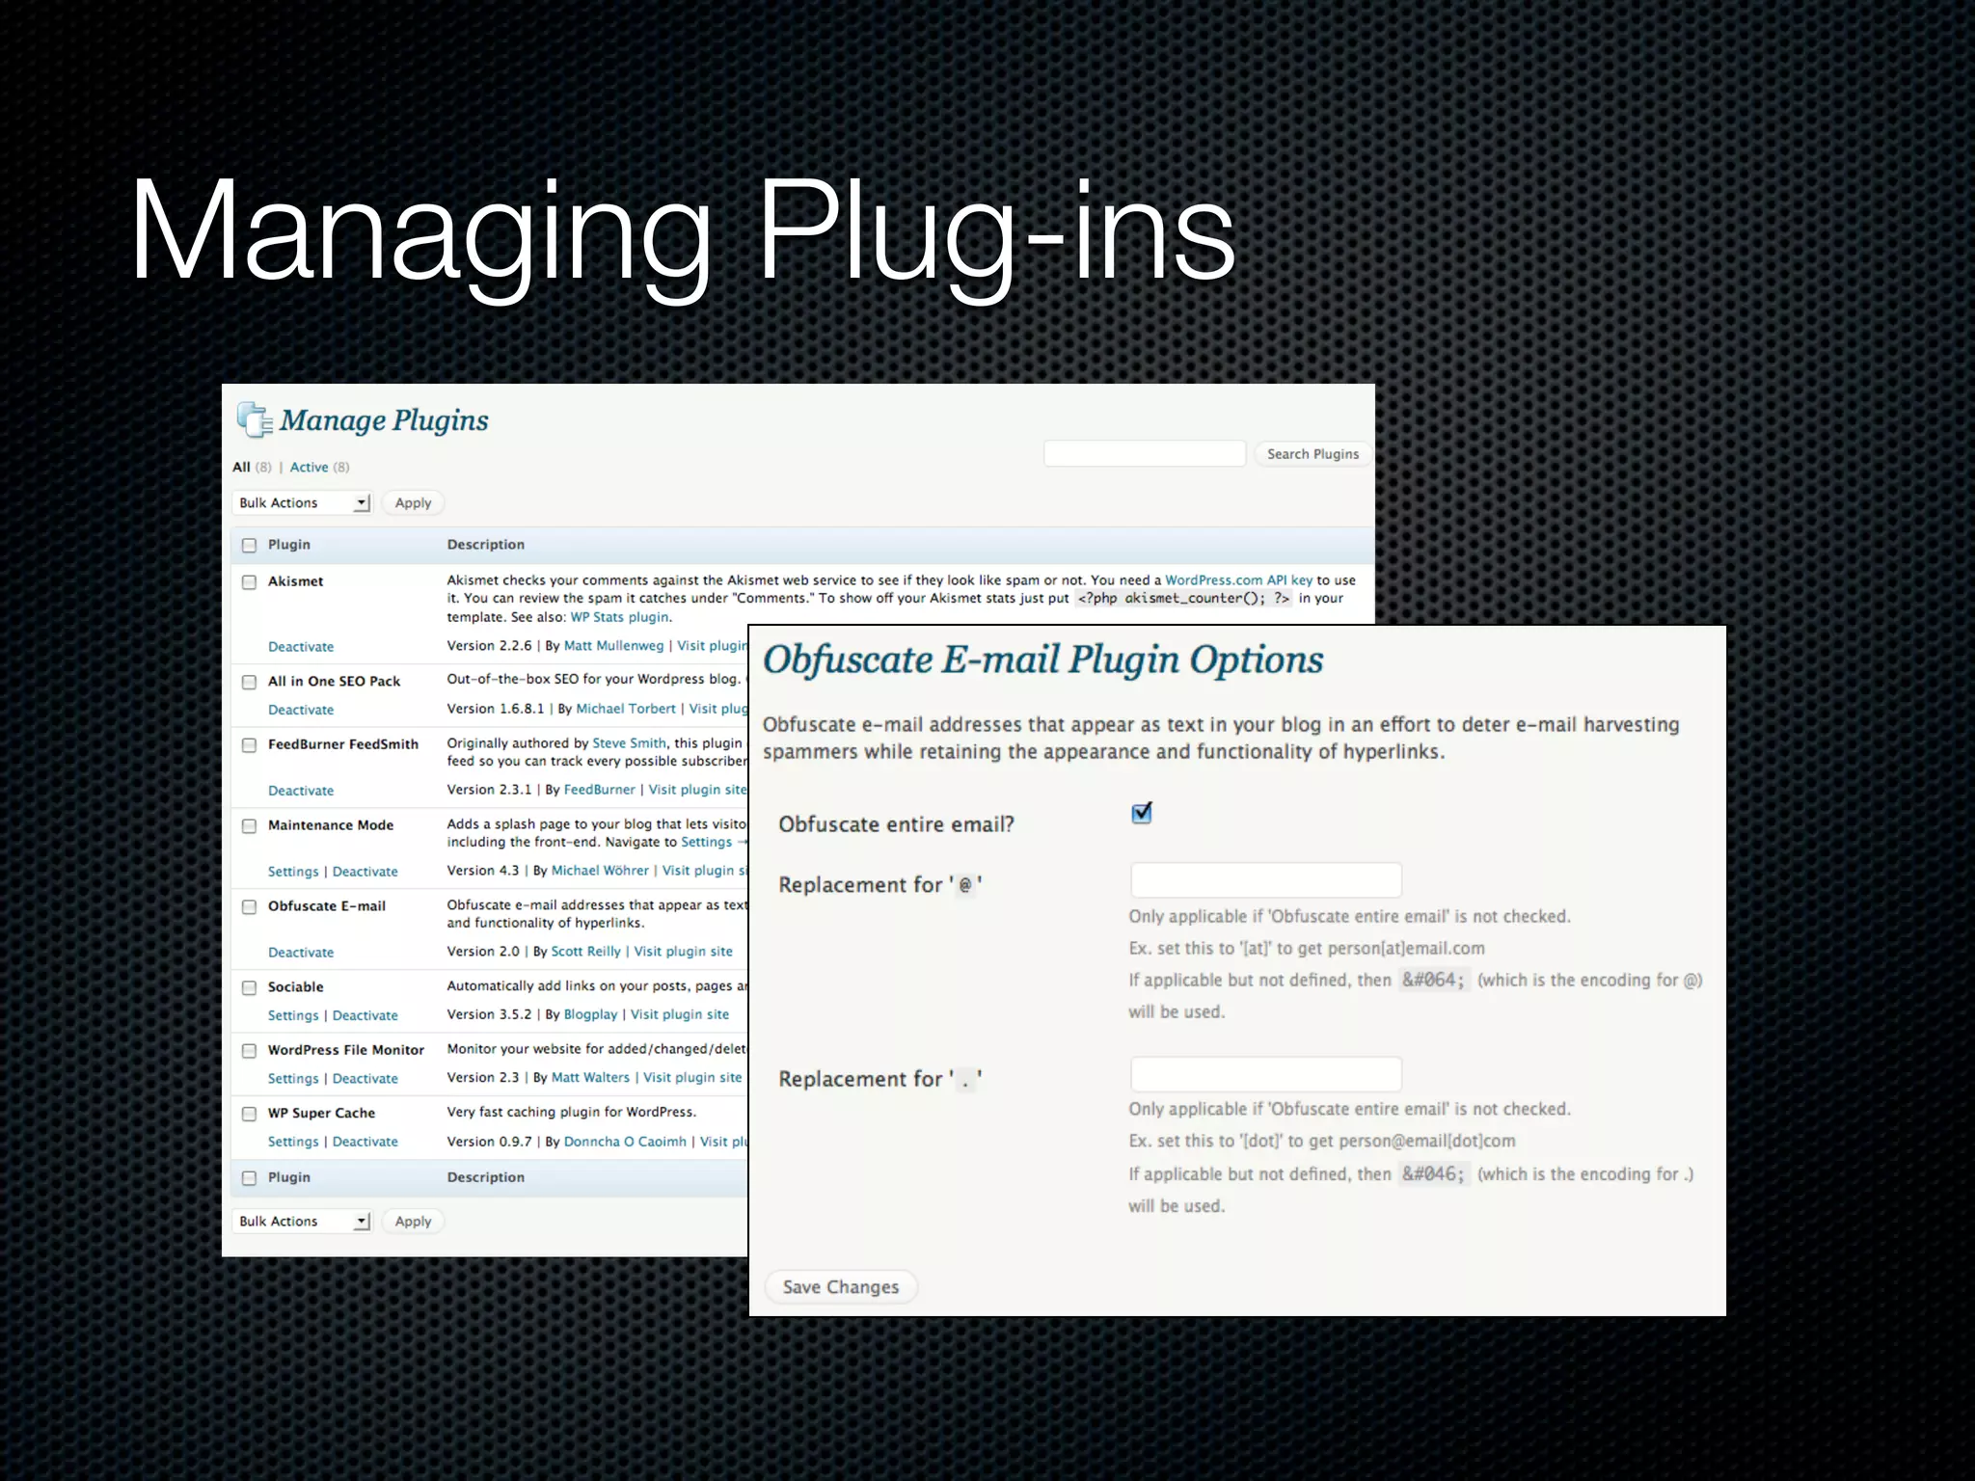Deactivate FeedBurner FeedSmith plugin
This screenshot has width=1975, height=1481.
tap(301, 791)
